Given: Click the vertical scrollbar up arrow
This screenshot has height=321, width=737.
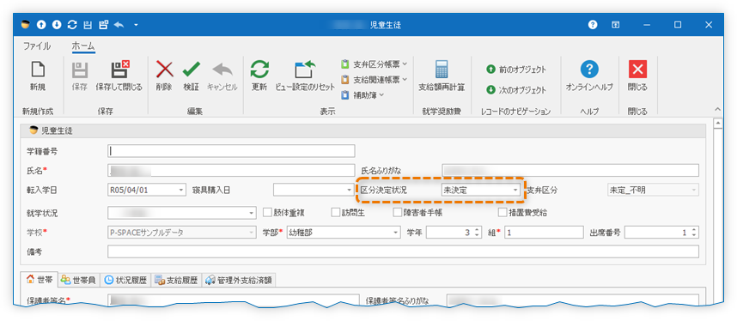Looking at the screenshot, I should click(718, 124).
